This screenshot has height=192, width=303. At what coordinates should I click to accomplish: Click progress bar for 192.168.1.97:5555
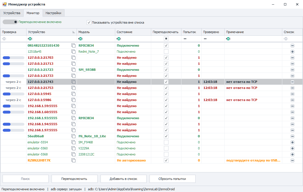coord(13,130)
